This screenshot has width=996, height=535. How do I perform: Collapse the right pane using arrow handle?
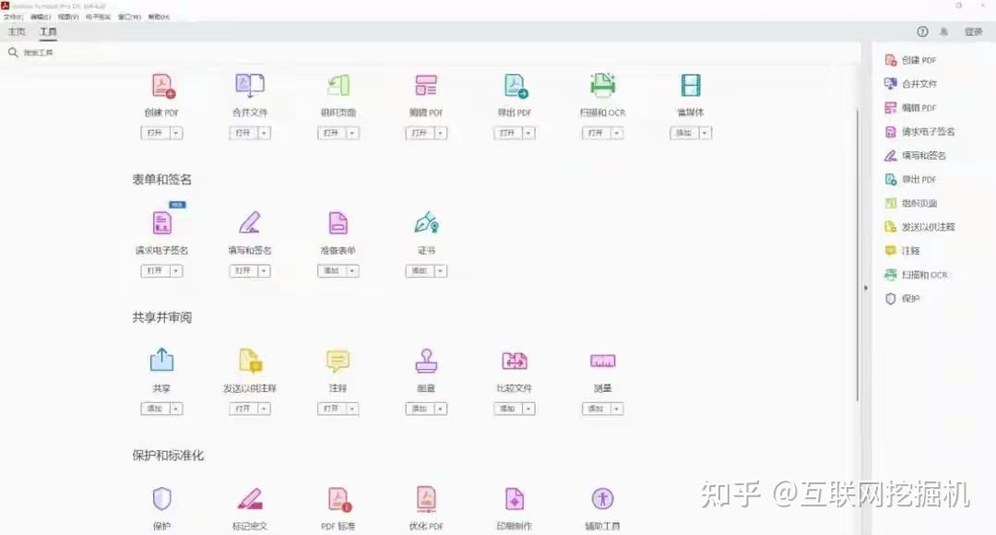pos(866,288)
